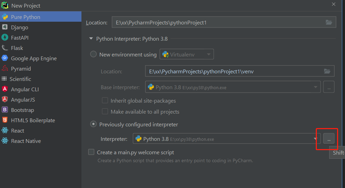Image resolution: width=345 pixels, height=188 pixels.
Task: Pick the HTML5 Boilerplate icon
Action: (x=5, y=120)
